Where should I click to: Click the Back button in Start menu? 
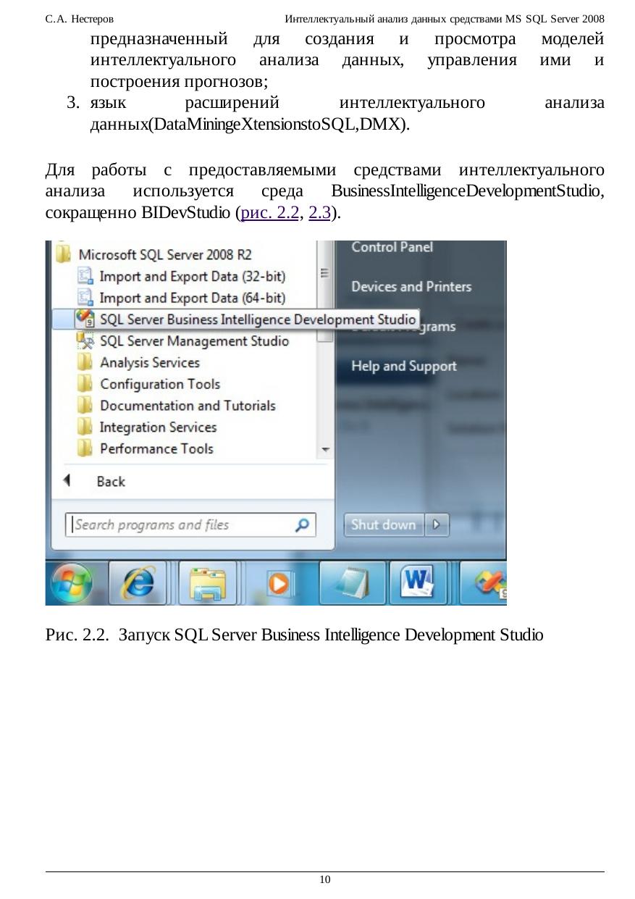click(110, 482)
